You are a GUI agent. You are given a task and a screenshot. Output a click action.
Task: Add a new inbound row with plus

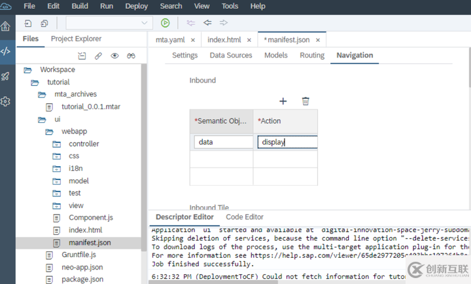pyautogui.click(x=283, y=101)
